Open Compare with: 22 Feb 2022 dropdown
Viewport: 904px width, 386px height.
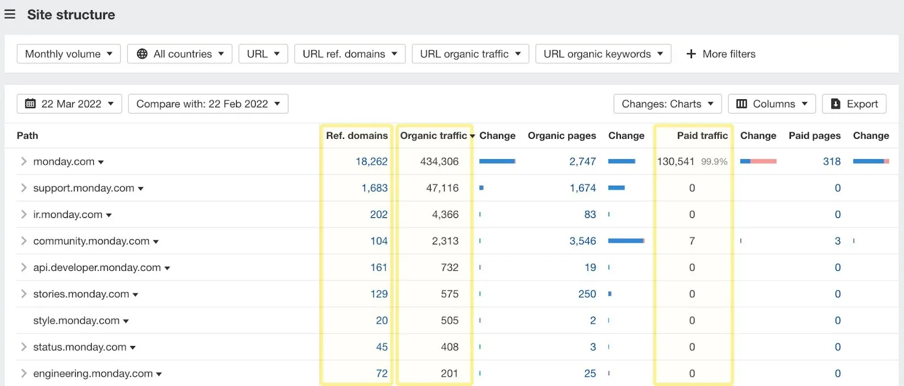pos(208,104)
